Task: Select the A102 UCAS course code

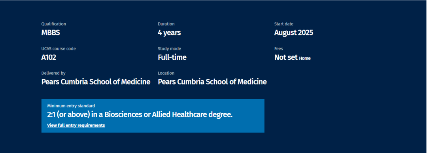Action: (x=49, y=57)
